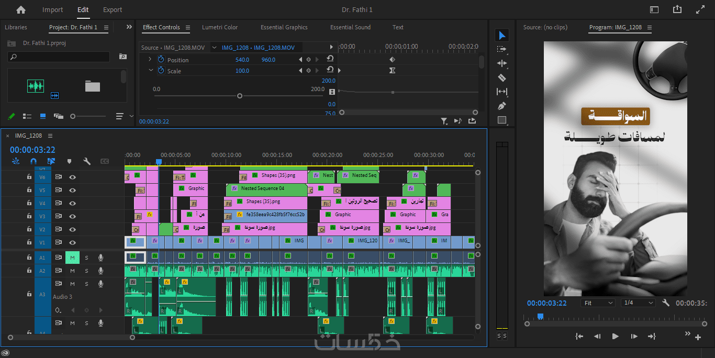Hide track V6 with eye icon

click(x=72, y=177)
